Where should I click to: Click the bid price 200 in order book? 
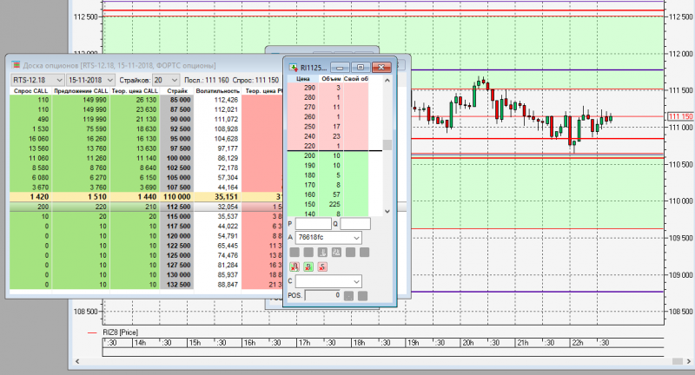[309, 156]
